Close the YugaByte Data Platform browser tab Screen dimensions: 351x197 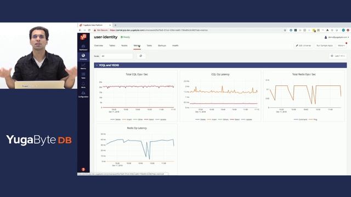tap(110, 25)
